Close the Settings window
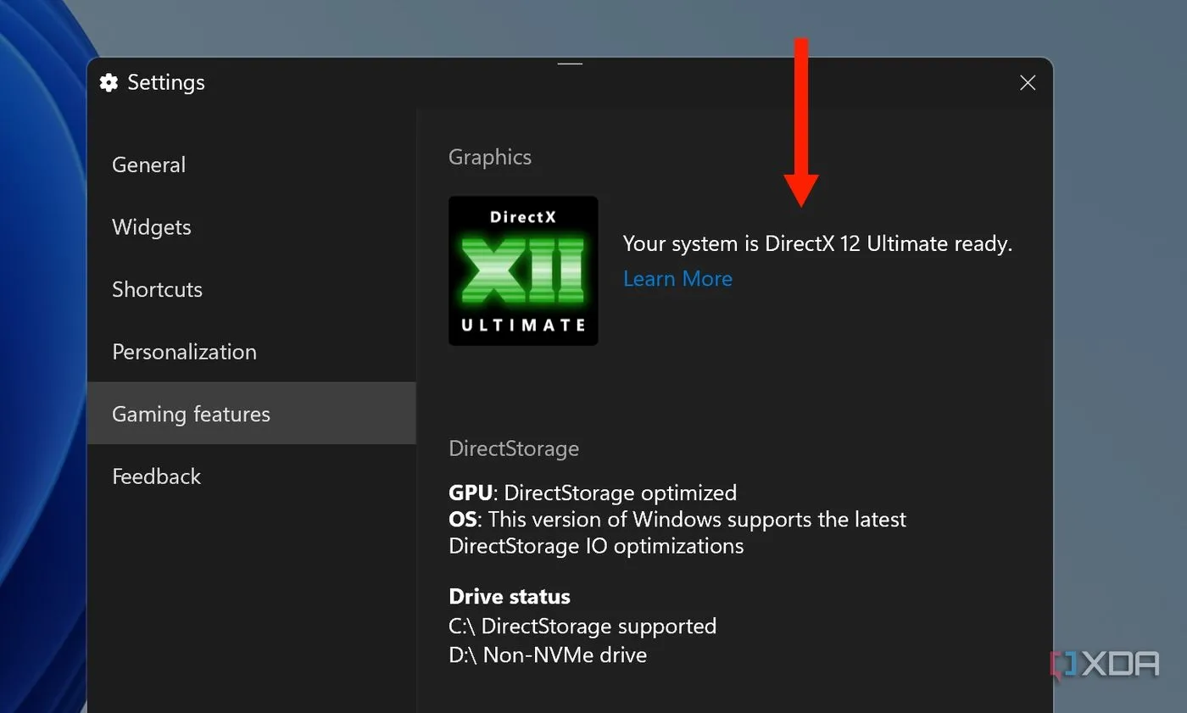1187x713 pixels. [1027, 82]
